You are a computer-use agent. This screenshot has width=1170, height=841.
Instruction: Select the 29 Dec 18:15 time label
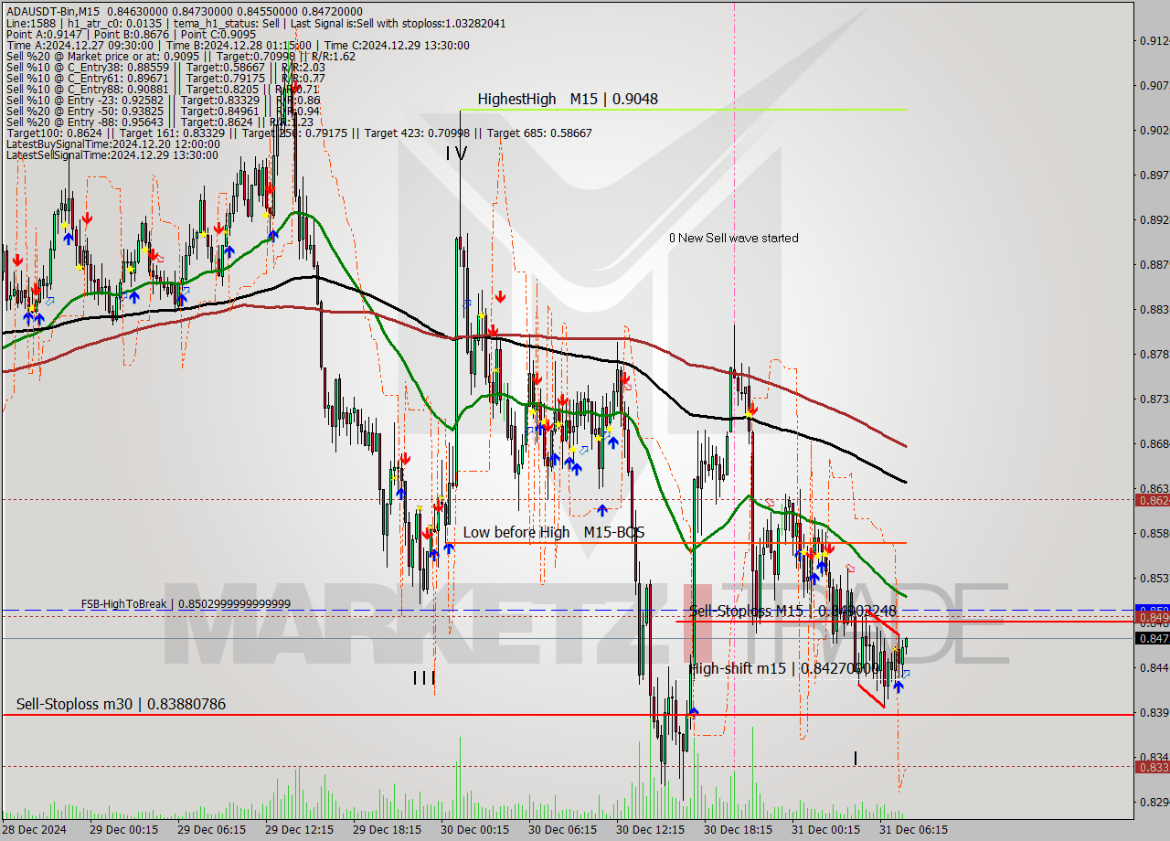tap(387, 830)
